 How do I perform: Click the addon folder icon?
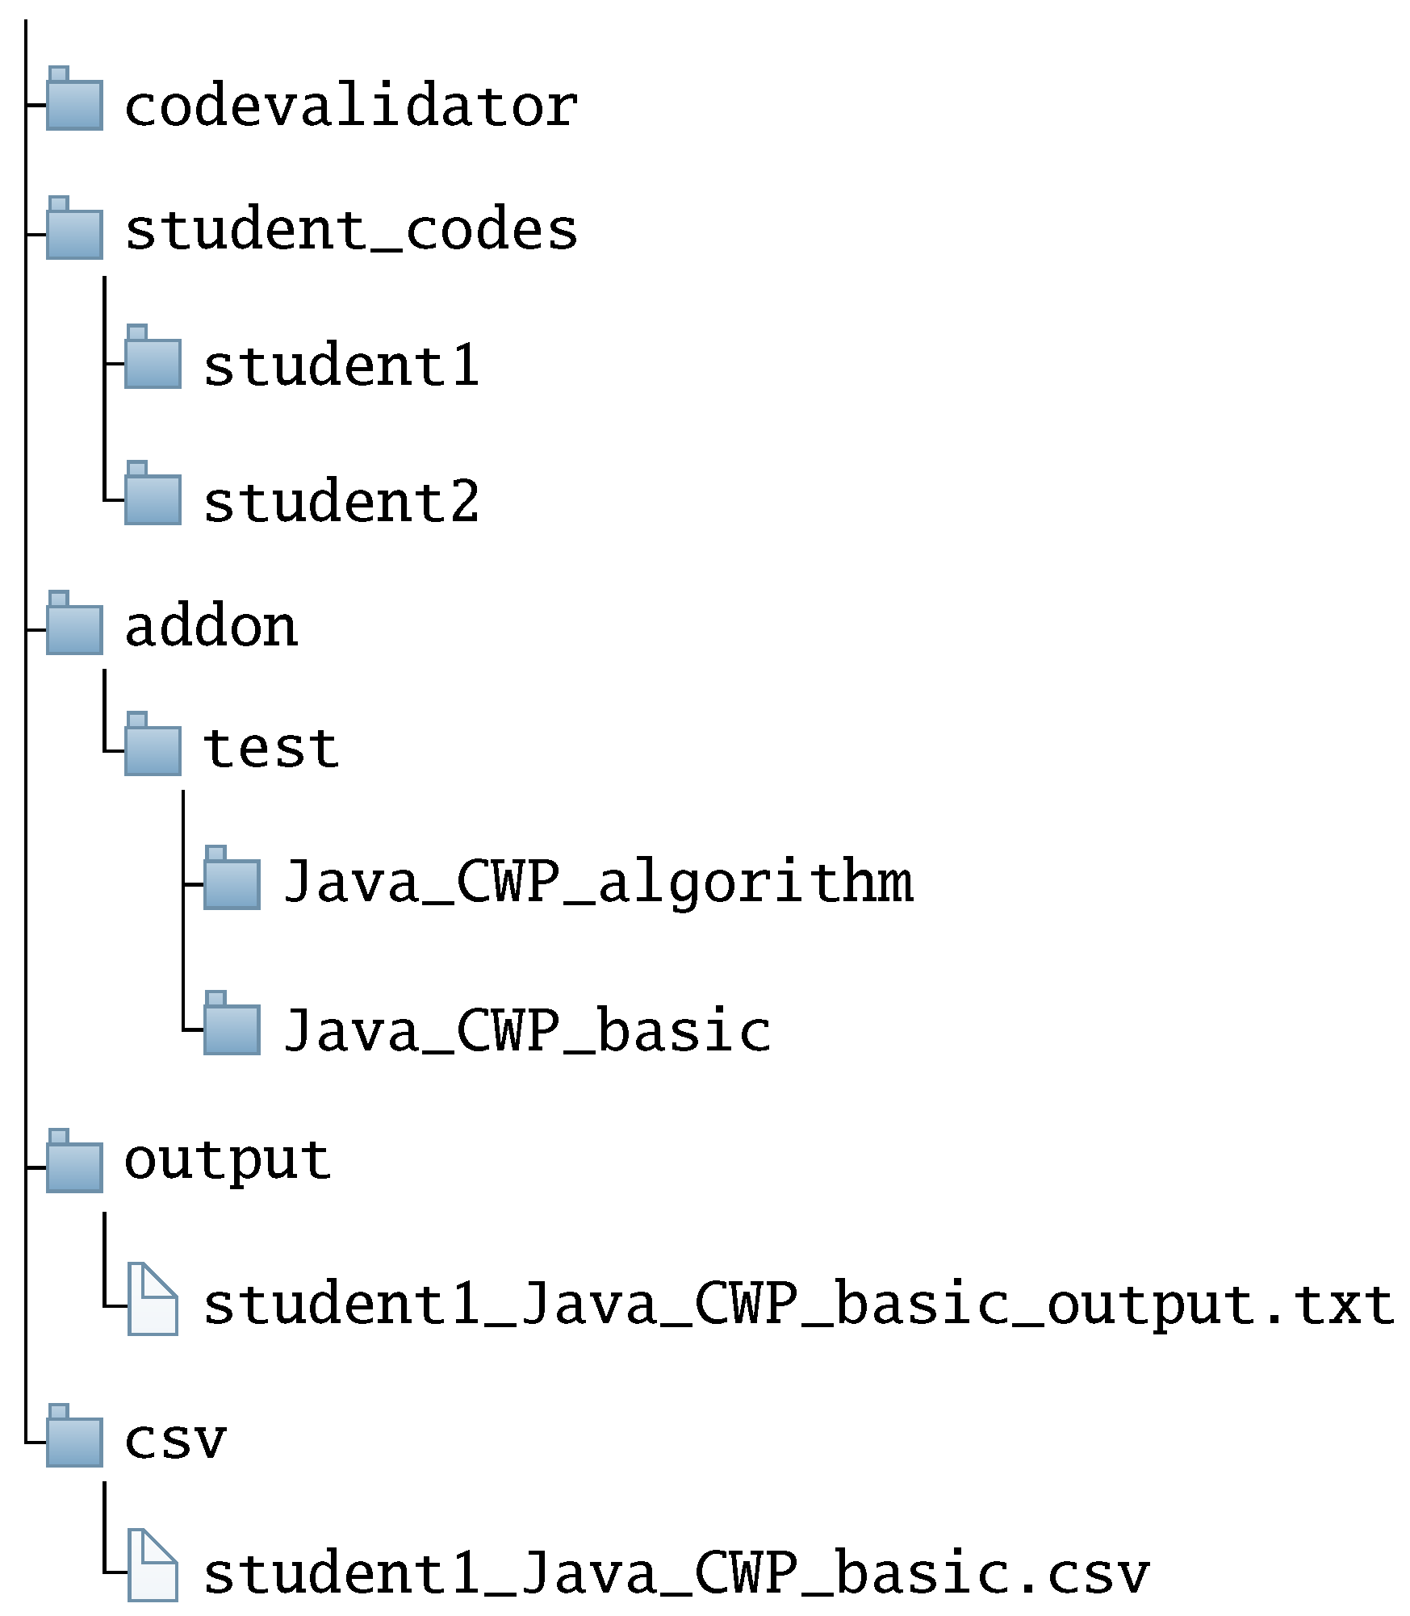(74, 624)
